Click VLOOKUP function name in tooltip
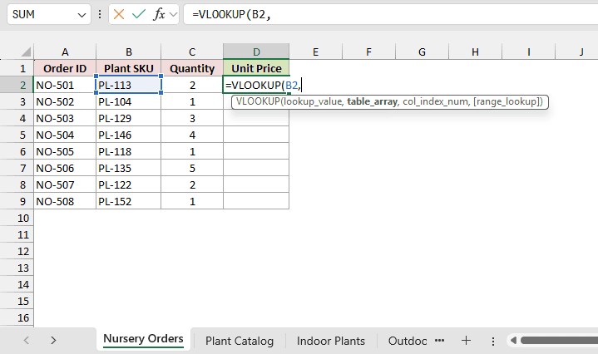This screenshot has width=598, height=354. click(258, 101)
